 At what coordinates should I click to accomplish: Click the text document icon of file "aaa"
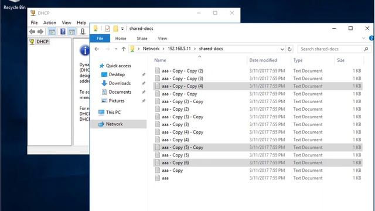coord(158,178)
